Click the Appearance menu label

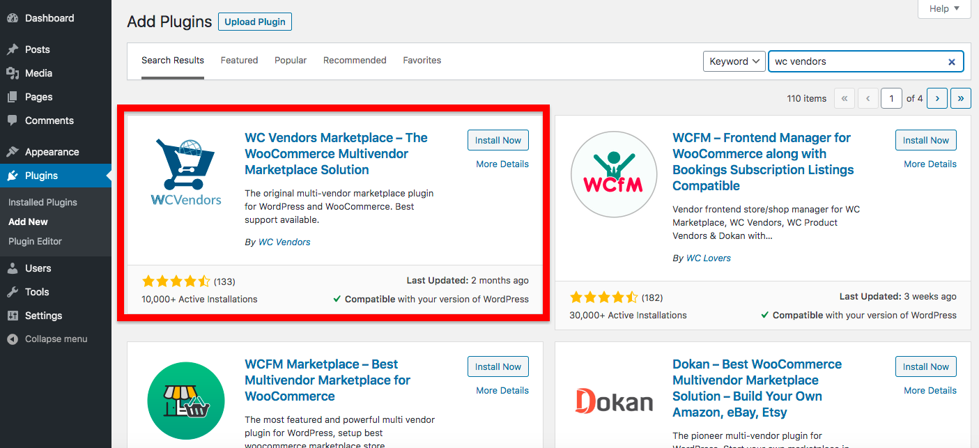click(x=52, y=152)
